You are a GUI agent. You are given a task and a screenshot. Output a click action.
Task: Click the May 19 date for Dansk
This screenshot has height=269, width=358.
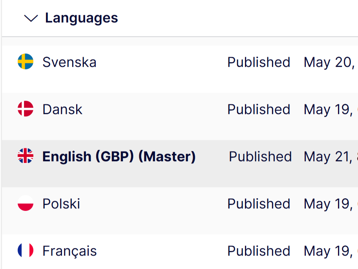tap(328, 110)
